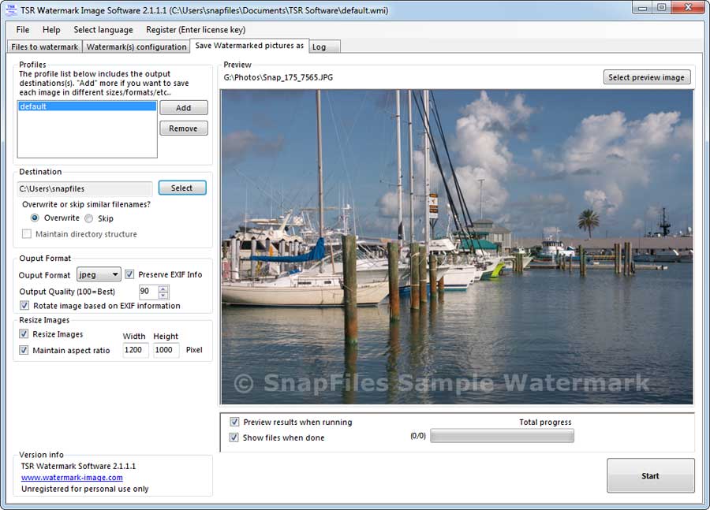The width and height of the screenshot is (710, 510).
Task: Disable the Resize Images checkbox
Action: click(24, 334)
